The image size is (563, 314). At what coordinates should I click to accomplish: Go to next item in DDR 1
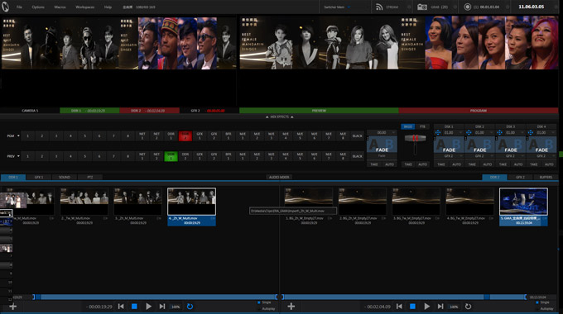coord(162,307)
